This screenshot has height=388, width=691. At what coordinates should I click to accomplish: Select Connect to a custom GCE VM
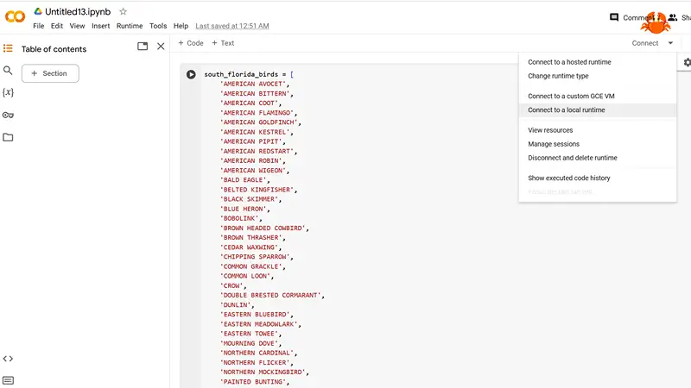[598, 96]
